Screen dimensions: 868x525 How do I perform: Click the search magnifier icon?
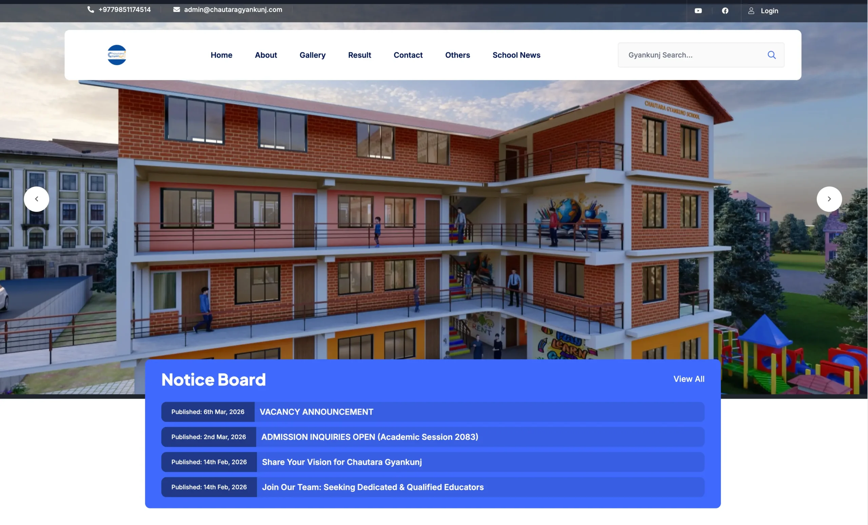click(771, 55)
